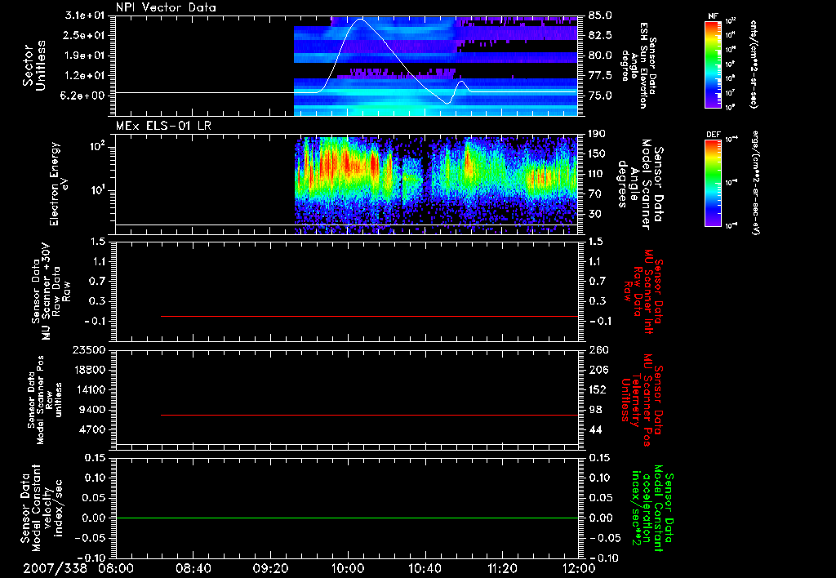
Task: Click the "cnts/(cm**2-sr-sec)" units label
Action: (754, 64)
